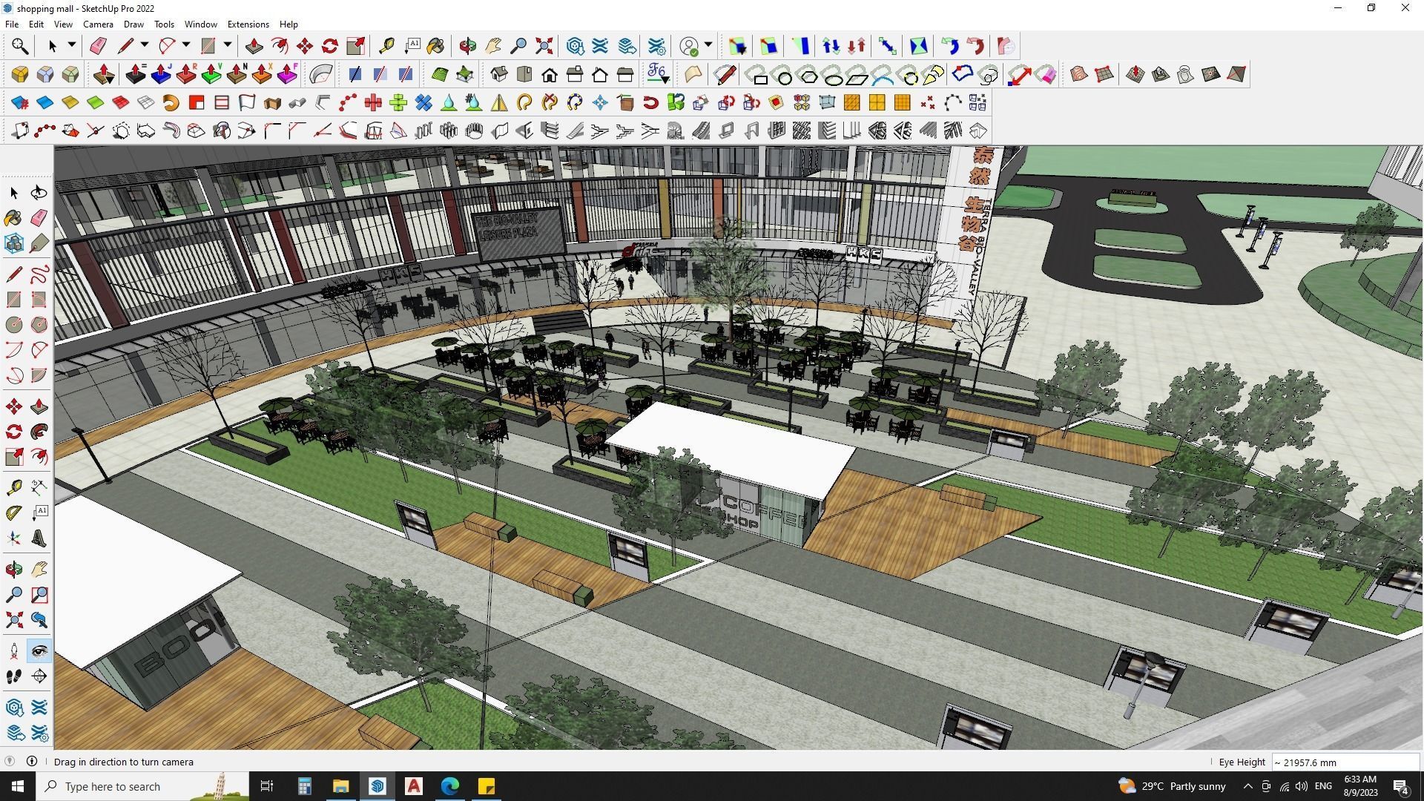The image size is (1424, 801).
Task: Expand the Line tool dropdown arrow
Action: (145, 46)
